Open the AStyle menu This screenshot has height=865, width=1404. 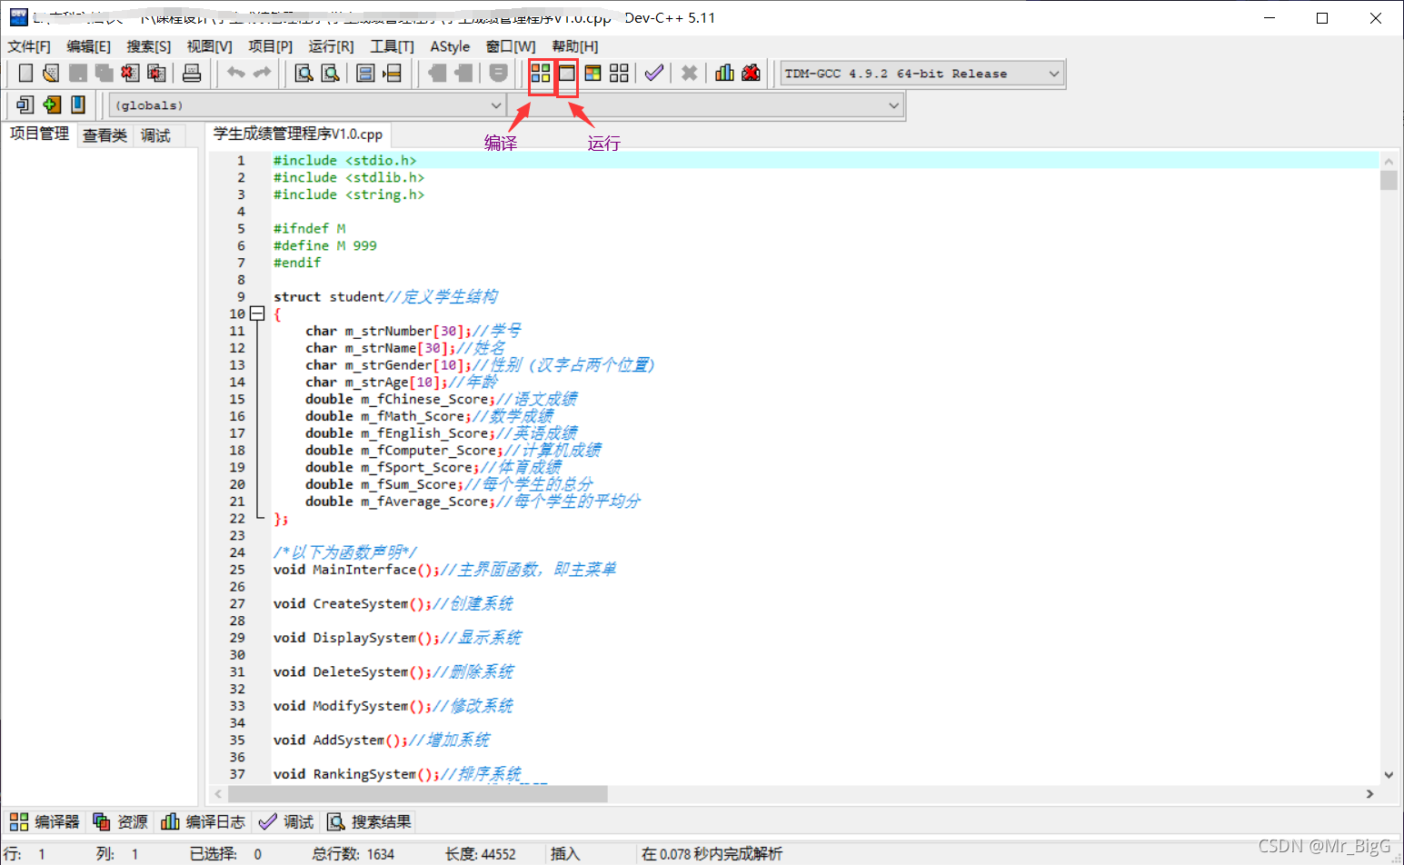pos(450,46)
